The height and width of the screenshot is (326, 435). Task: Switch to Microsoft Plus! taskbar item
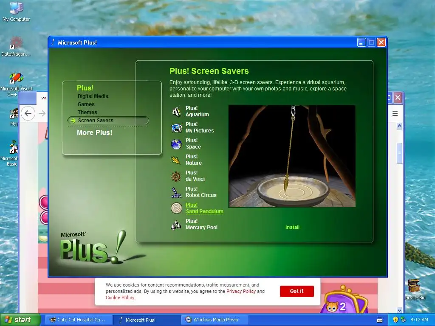(147, 320)
